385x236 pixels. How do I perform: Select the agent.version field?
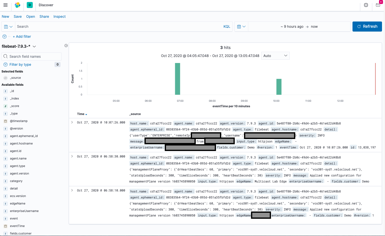coord(19,173)
